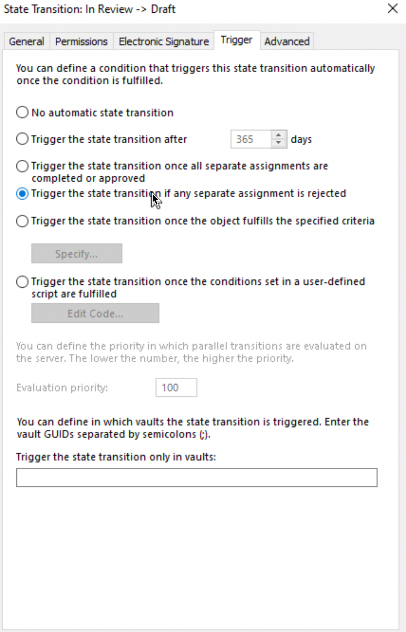Click the Edit Code... button
The width and height of the screenshot is (406, 632).
95,313
